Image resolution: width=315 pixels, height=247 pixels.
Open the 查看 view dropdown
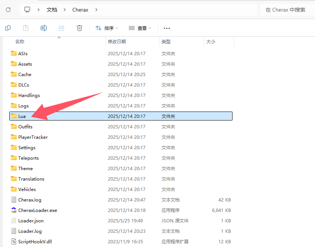click(x=139, y=28)
